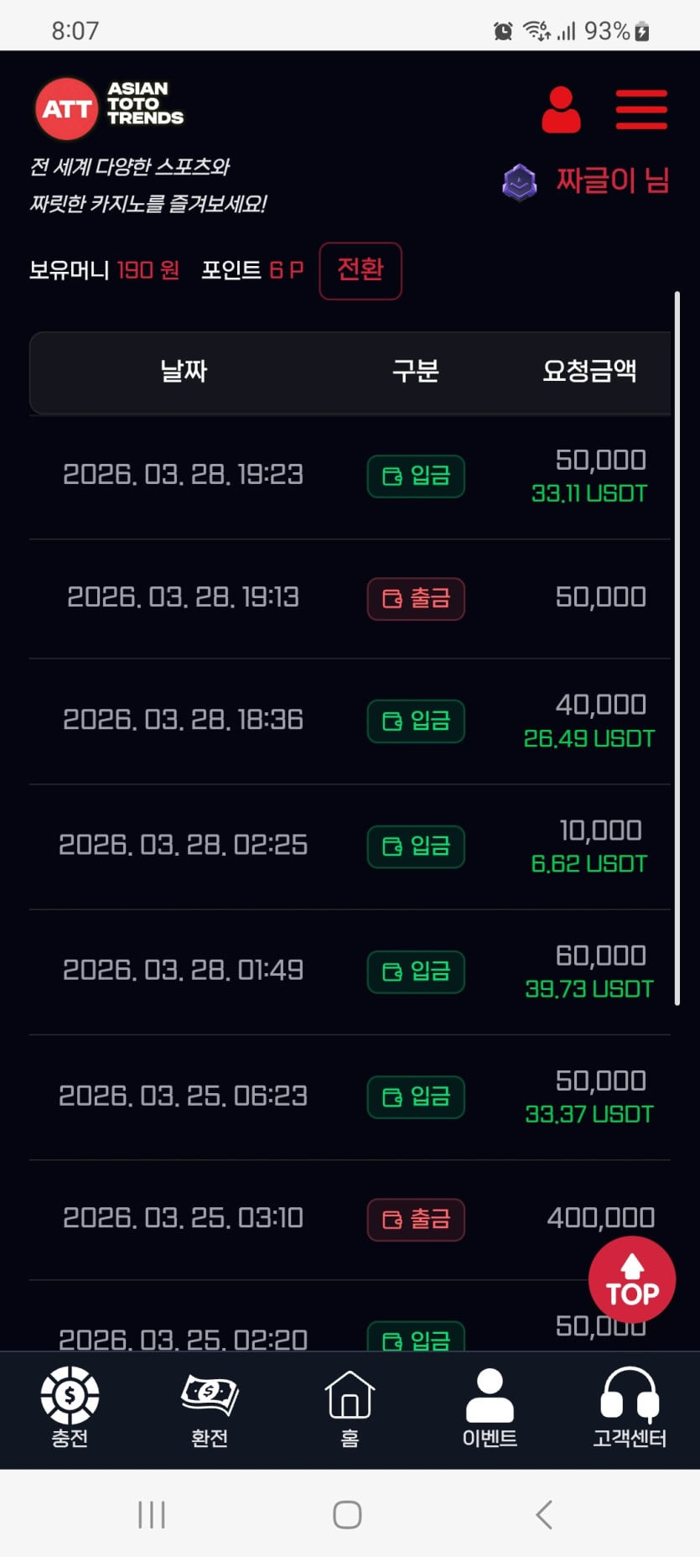The image size is (700, 1557).
Task: Tap the 출금 tag for 19:13 entry
Action: click(x=416, y=598)
